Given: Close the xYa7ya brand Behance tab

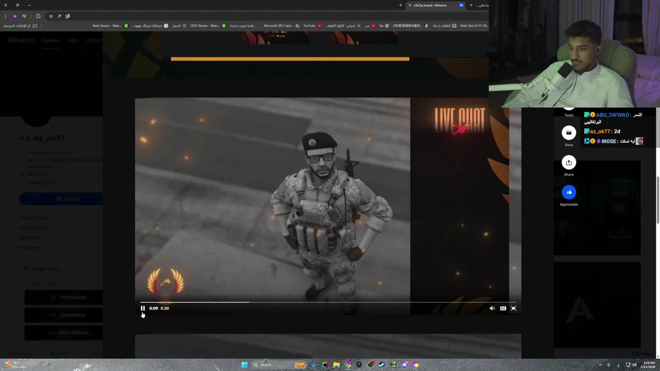Looking at the screenshot, I should click(410, 5).
